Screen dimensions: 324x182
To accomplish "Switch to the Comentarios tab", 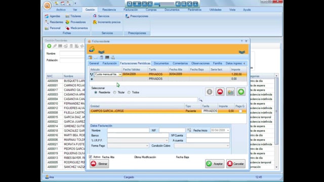I will click(180, 63).
